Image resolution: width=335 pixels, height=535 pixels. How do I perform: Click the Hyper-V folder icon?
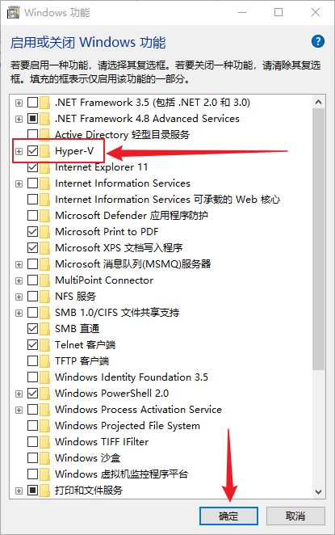pos(44,151)
